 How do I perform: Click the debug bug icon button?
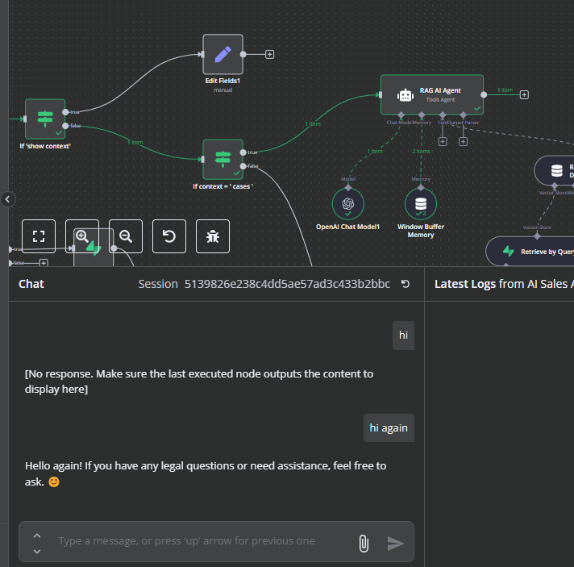click(213, 236)
